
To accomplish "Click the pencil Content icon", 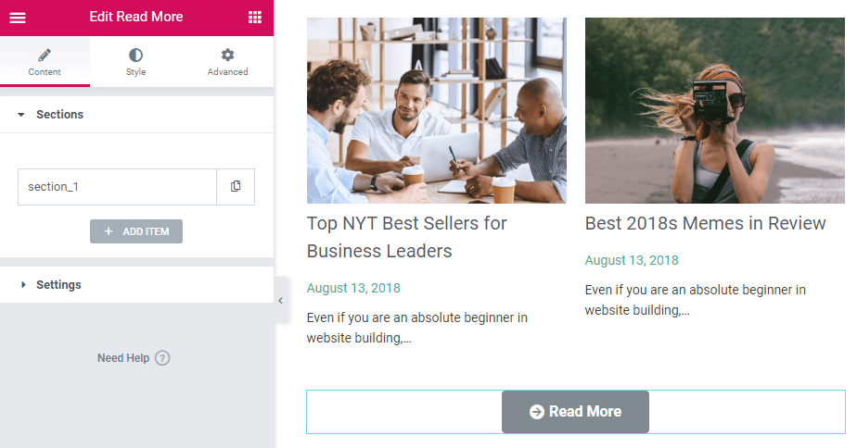I will (x=45, y=55).
